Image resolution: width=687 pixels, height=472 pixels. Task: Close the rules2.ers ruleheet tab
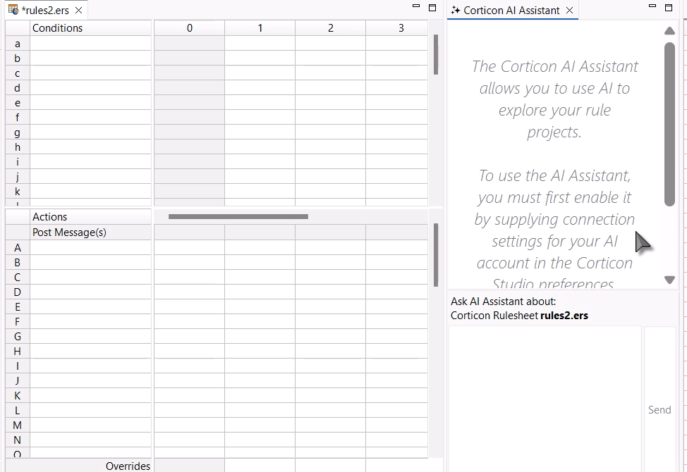point(78,11)
